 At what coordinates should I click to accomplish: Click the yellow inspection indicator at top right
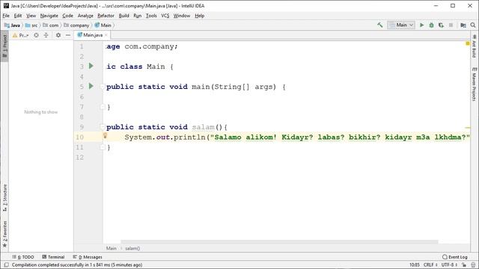click(467, 43)
